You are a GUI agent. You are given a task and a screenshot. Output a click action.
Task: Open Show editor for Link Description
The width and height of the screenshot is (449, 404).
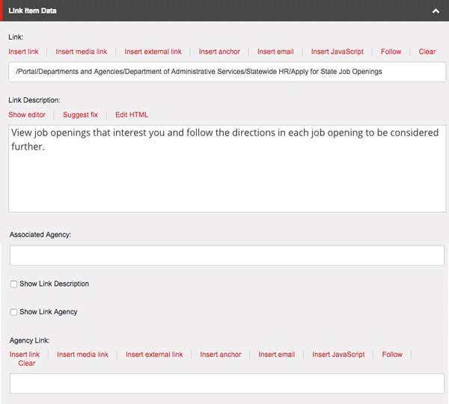coord(27,114)
